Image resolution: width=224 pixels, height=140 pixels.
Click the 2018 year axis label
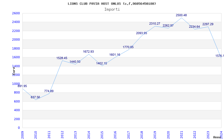[142, 135]
